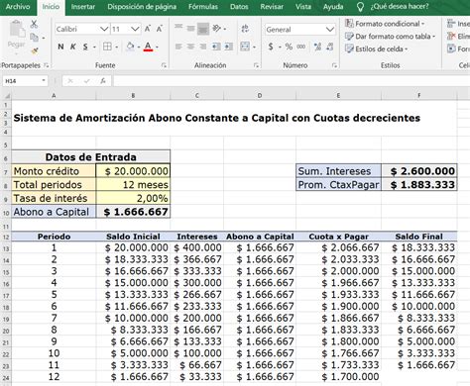
Task: Switch to the Insertar tab
Action: point(83,7)
